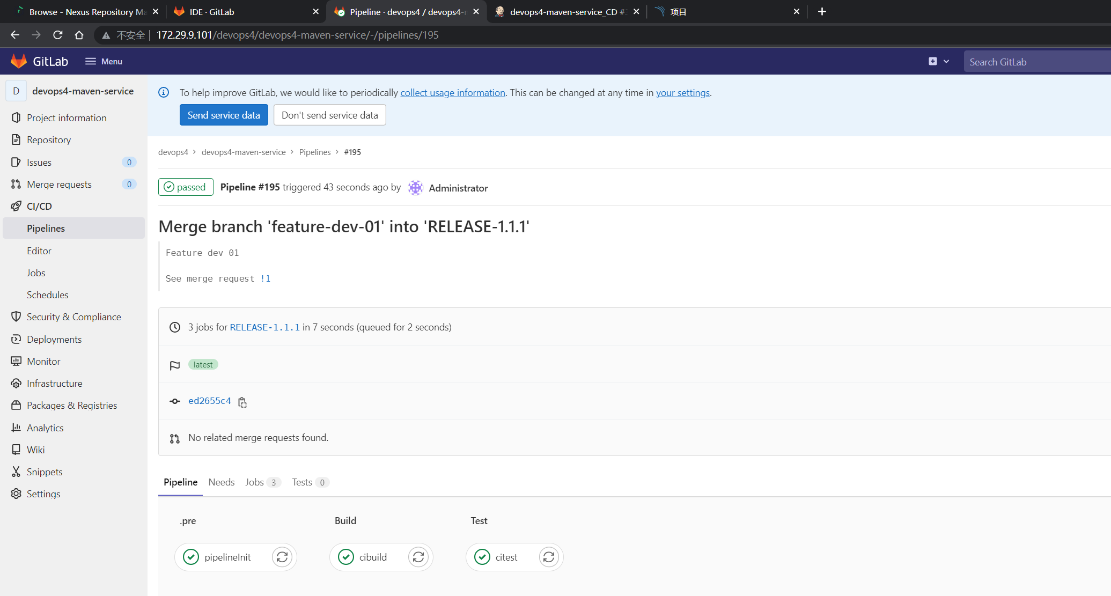This screenshot has height=596, width=1111.
Task: Retry the cibuild job
Action: click(x=418, y=557)
